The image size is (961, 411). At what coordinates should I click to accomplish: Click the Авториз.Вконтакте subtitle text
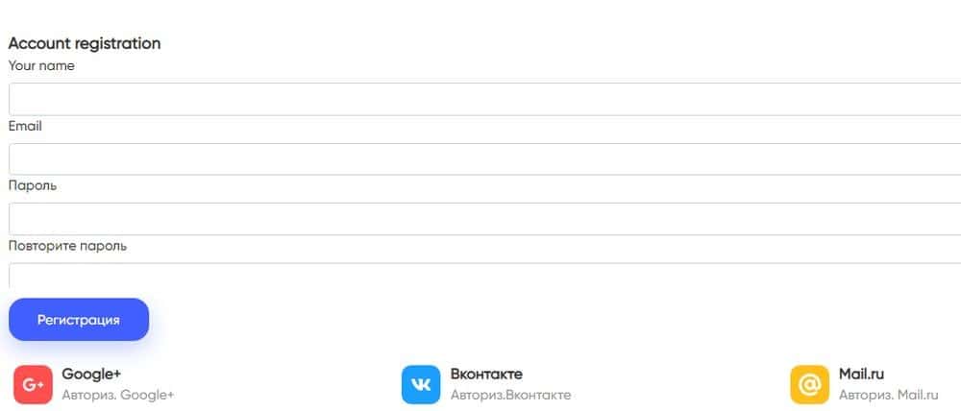point(510,395)
